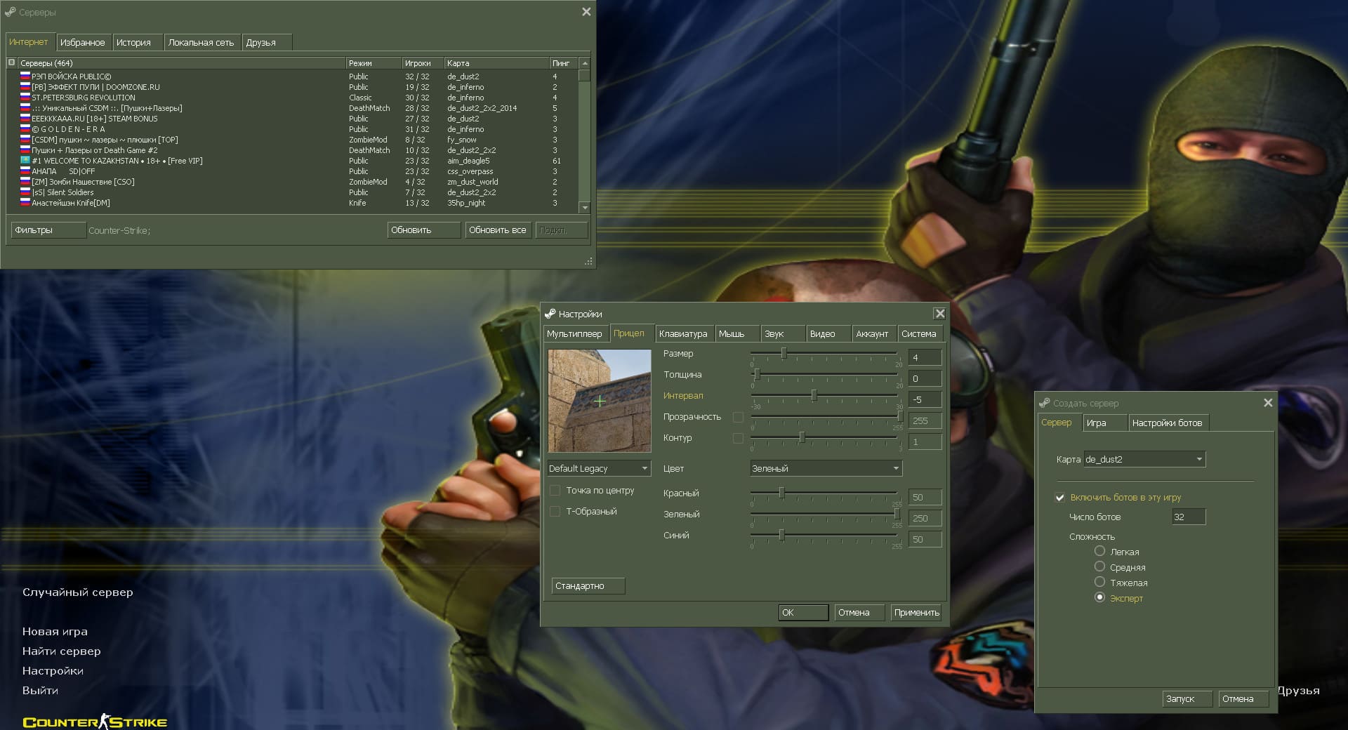This screenshot has width=1348, height=730.
Task: Sort server list by Карта column
Action: 497,63
